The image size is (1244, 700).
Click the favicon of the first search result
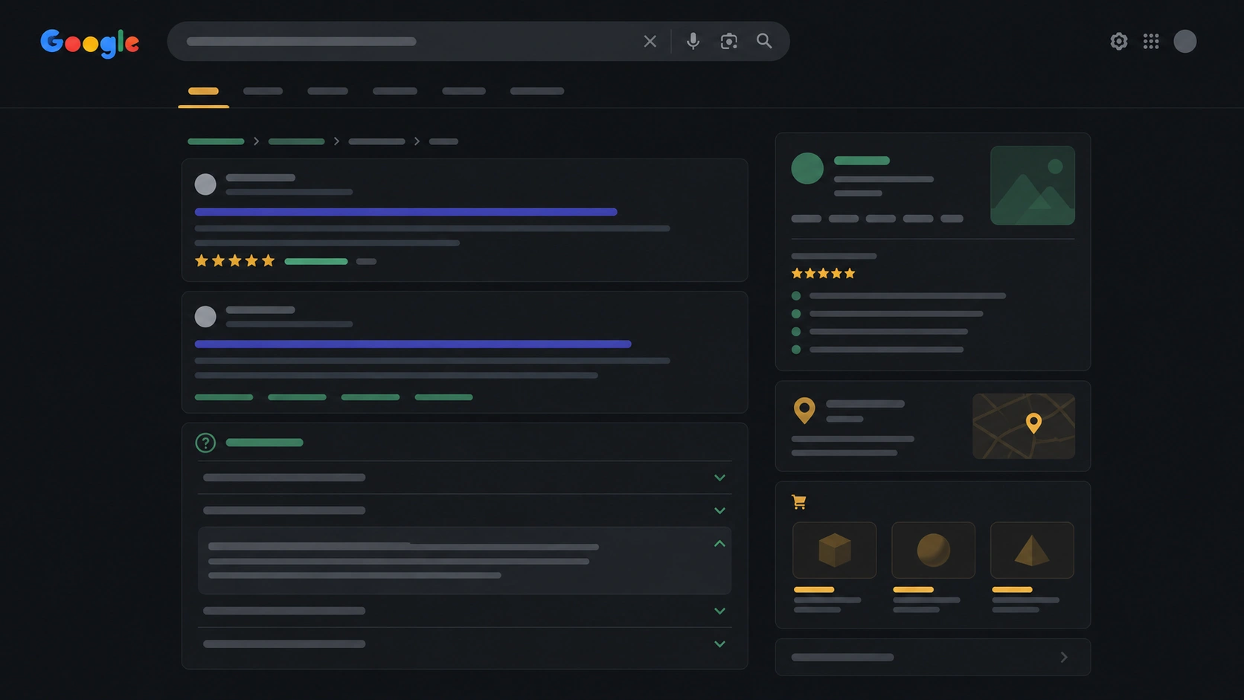pyautogui.click(x=205, y=184)
